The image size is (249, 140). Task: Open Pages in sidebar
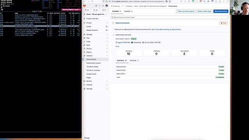point(89,78)
